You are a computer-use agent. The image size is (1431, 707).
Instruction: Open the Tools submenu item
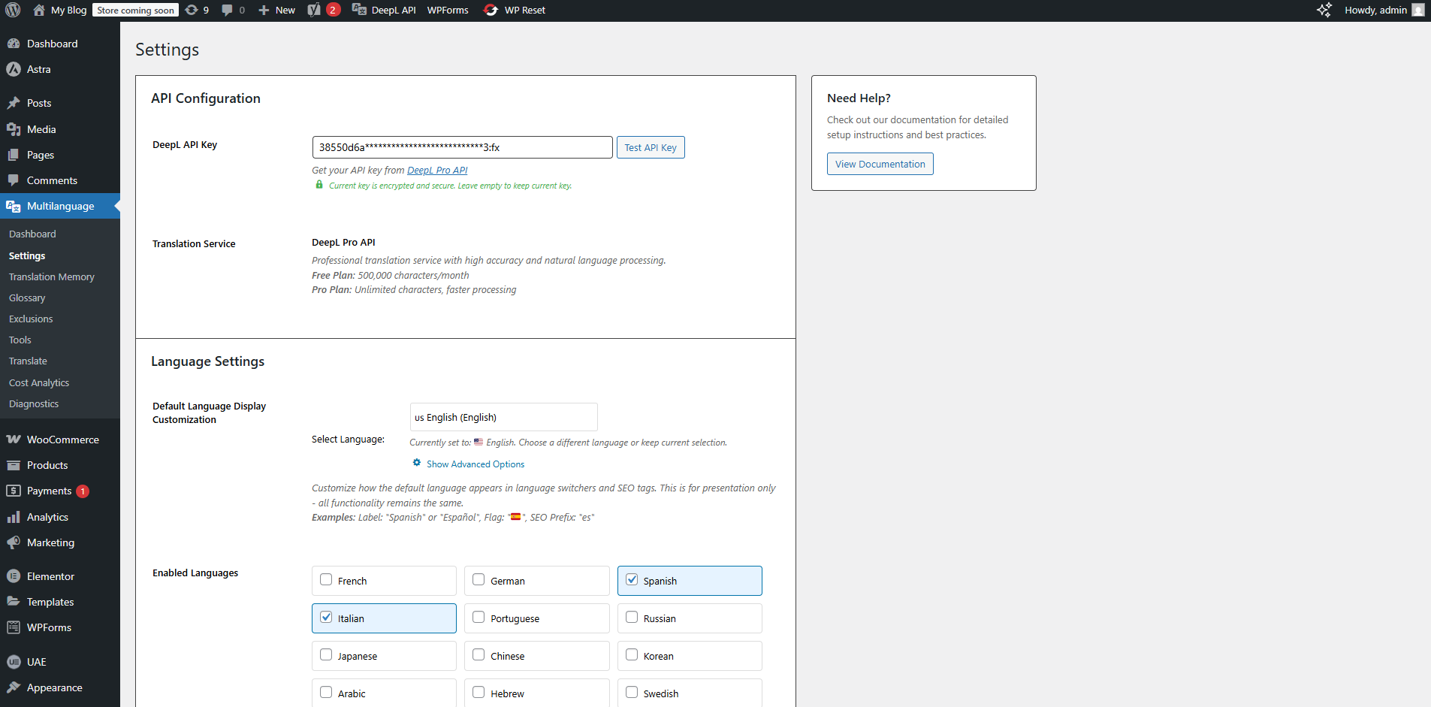coord(20,340)
